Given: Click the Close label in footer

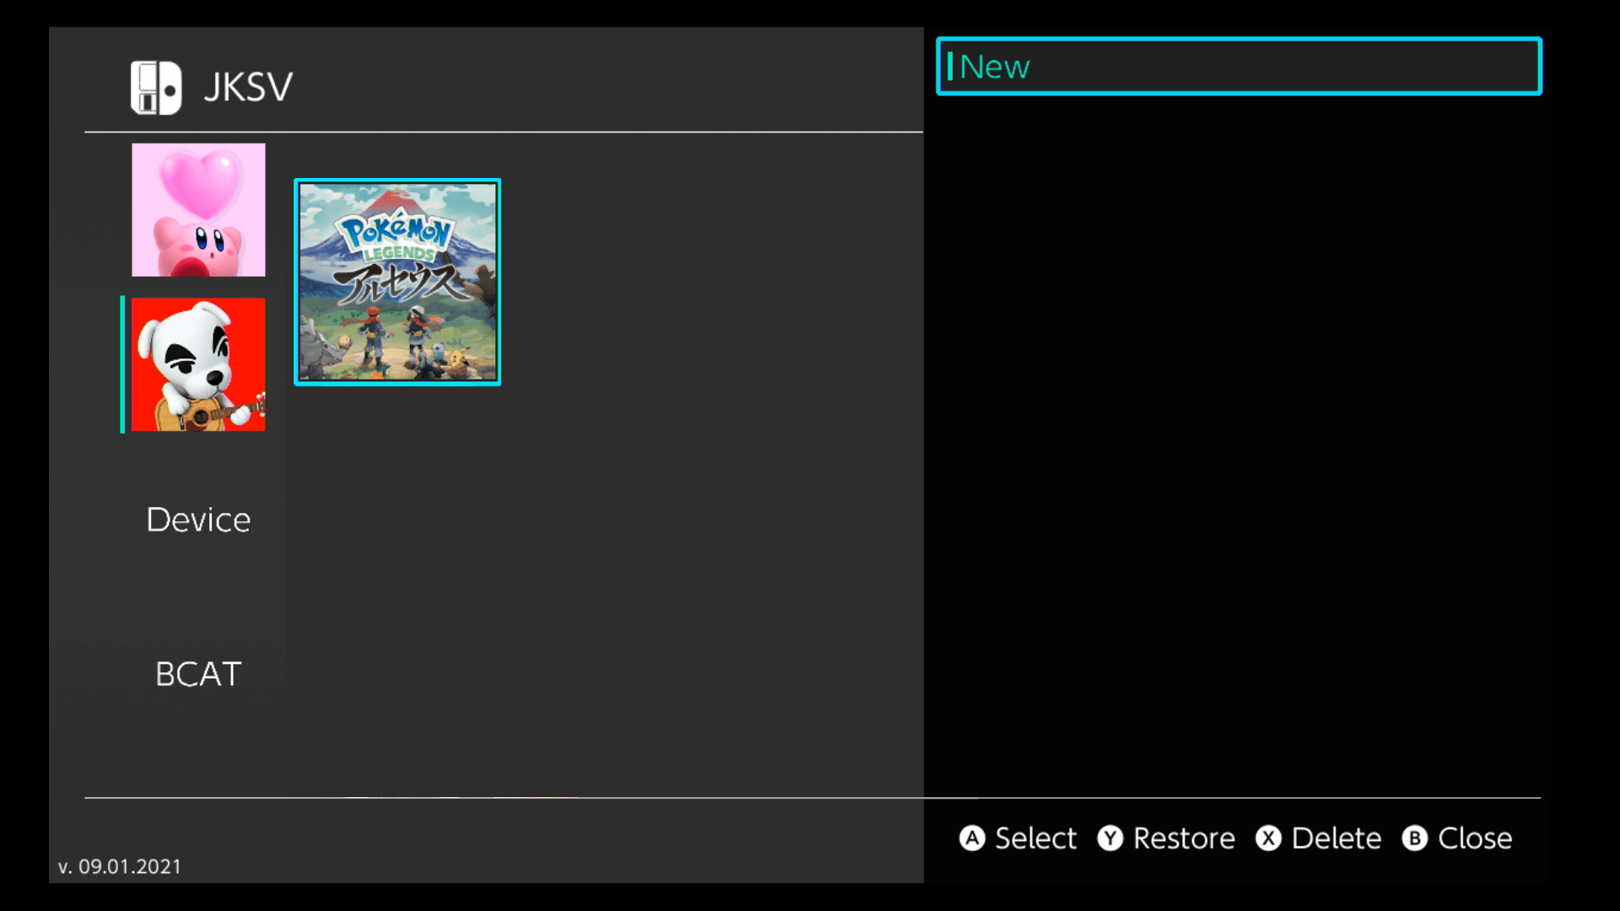Looking at the screenshot, I should (1475, 838).
